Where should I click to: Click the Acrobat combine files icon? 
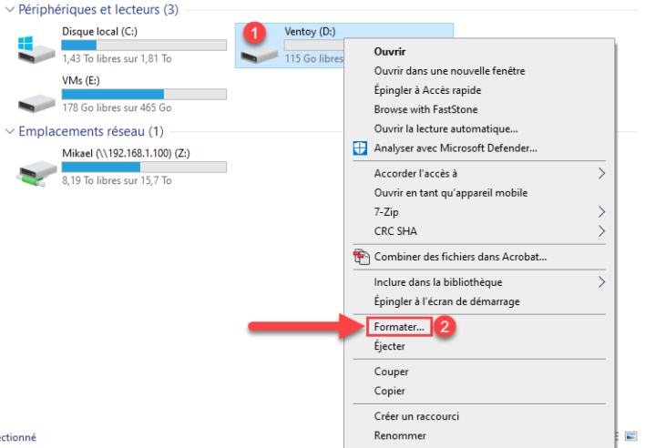[x=360, y=257]
